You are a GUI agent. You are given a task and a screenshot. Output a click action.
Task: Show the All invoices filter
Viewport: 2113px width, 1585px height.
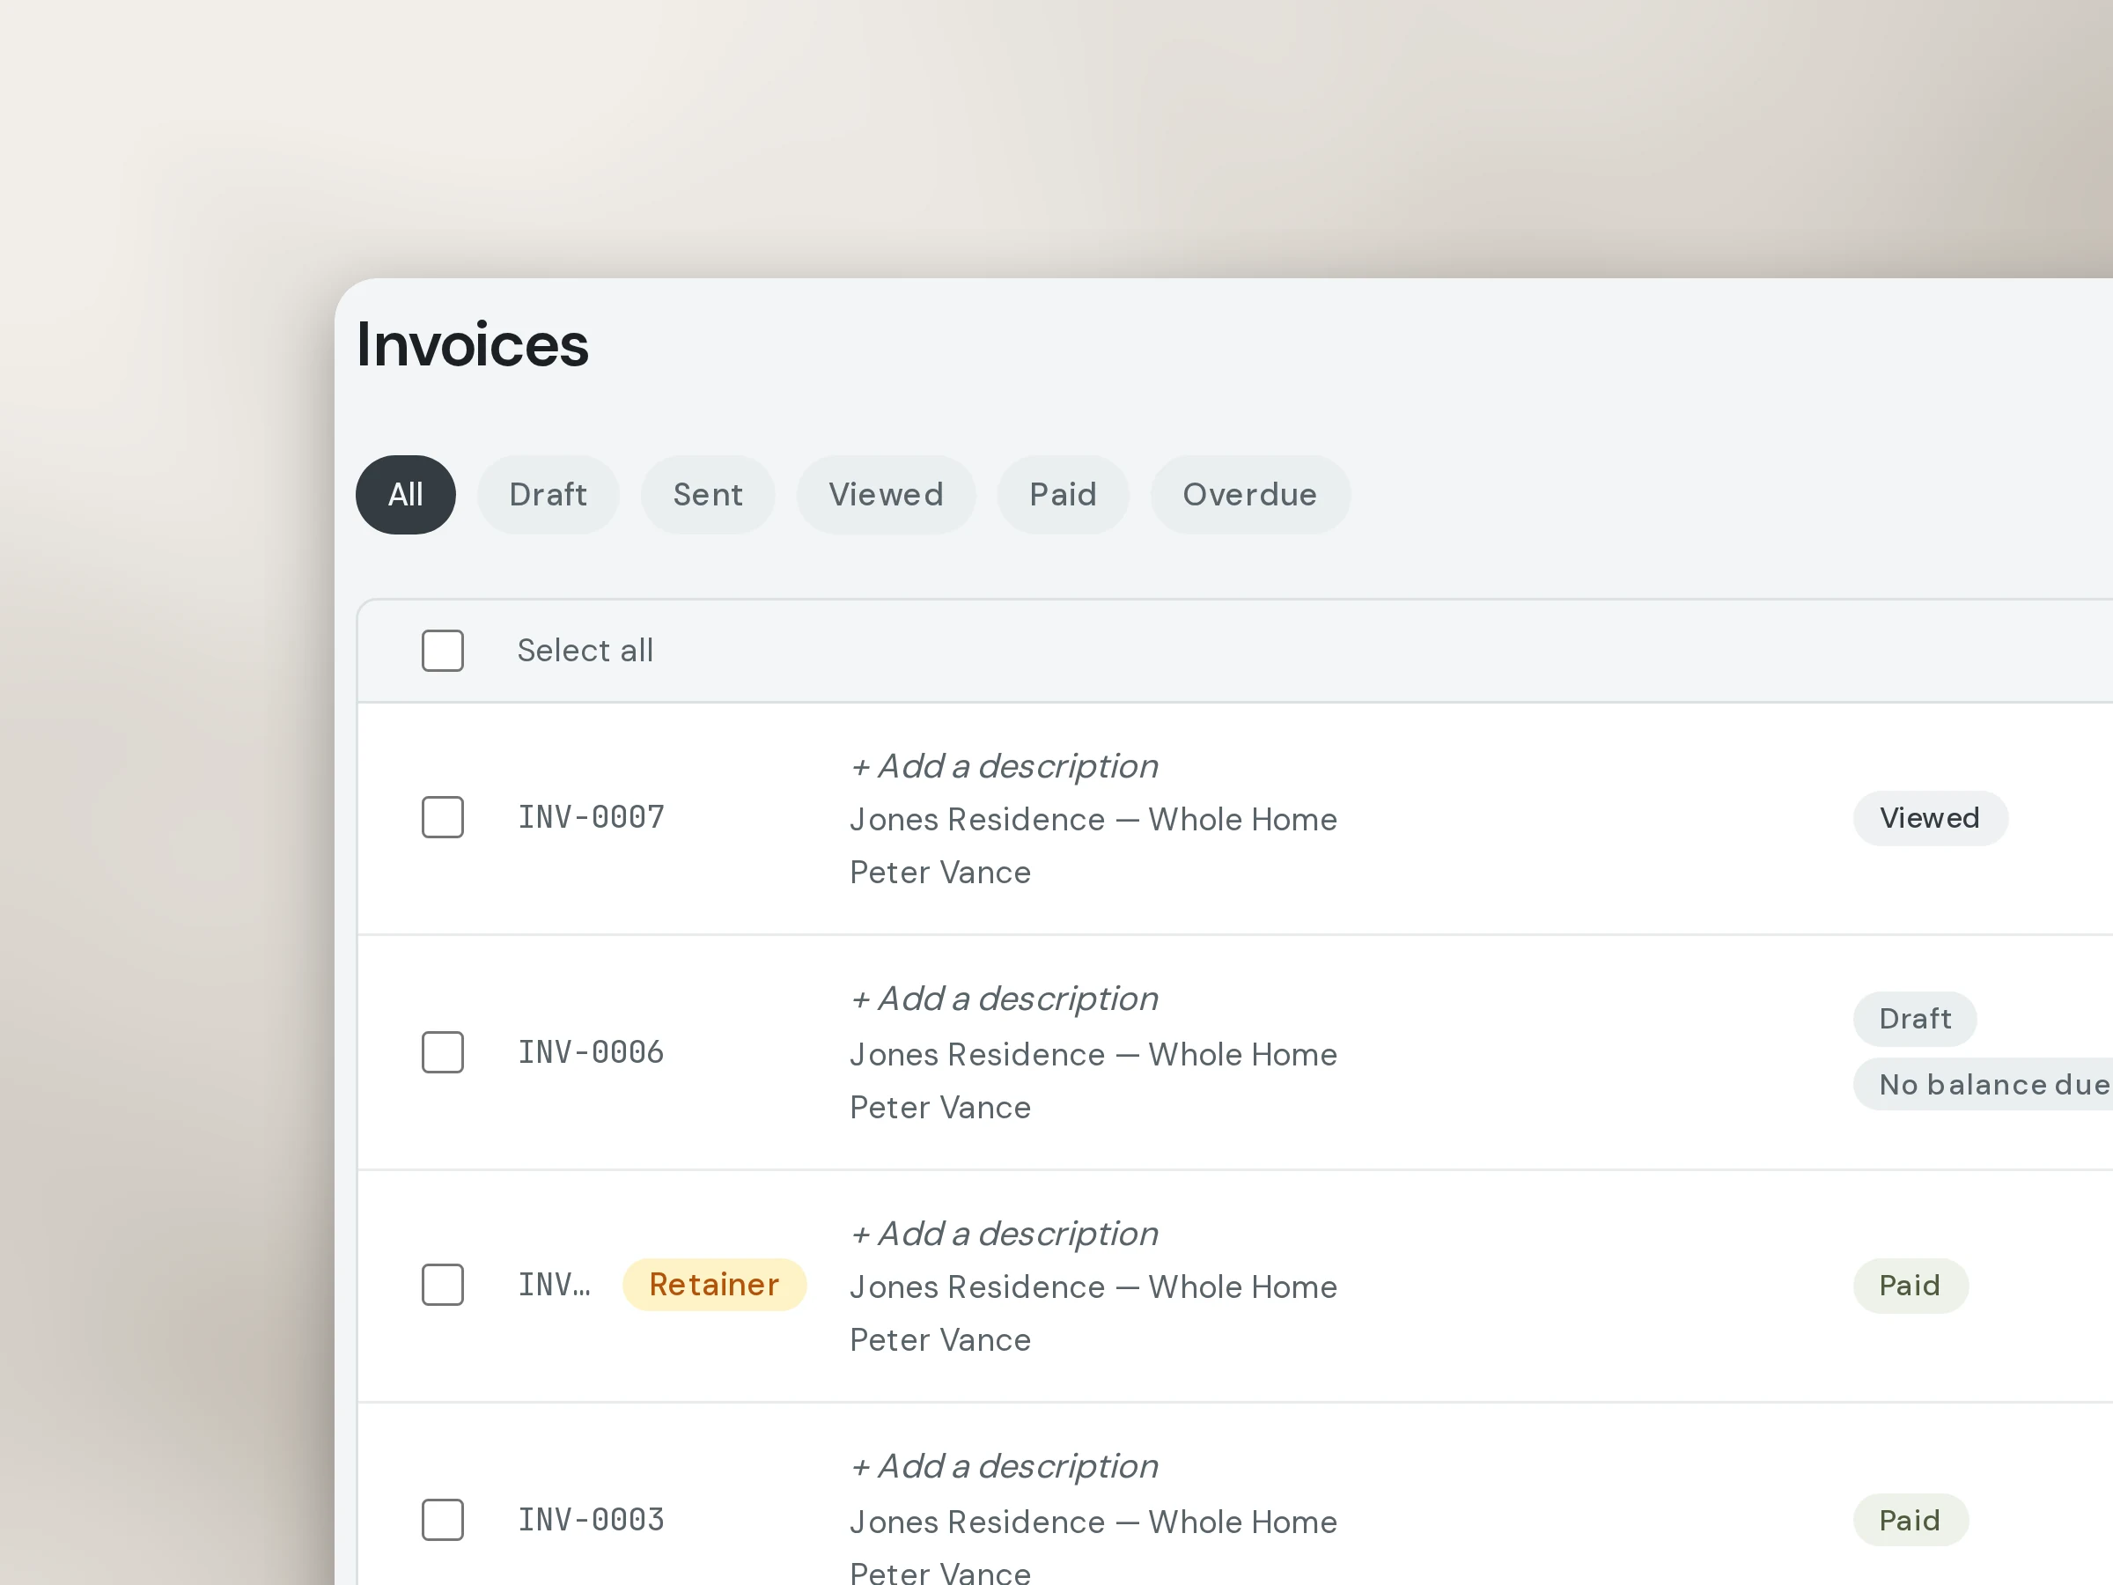405,495
